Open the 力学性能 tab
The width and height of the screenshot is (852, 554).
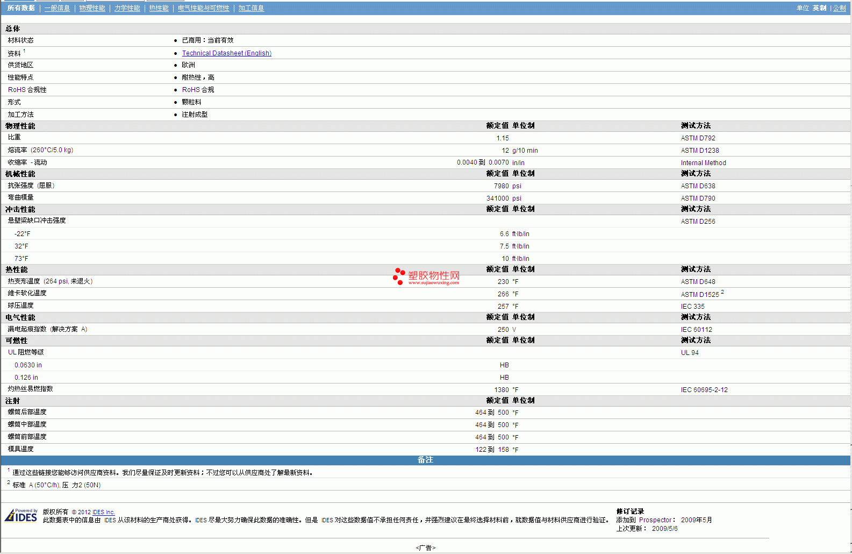[127, 8]
